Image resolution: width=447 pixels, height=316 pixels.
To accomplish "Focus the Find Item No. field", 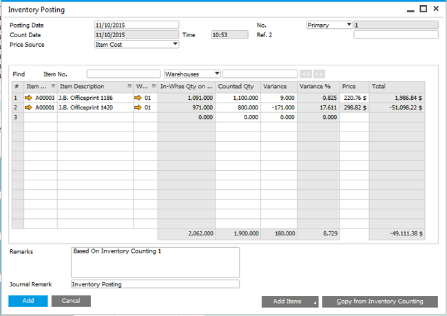I will pos(123,74).
